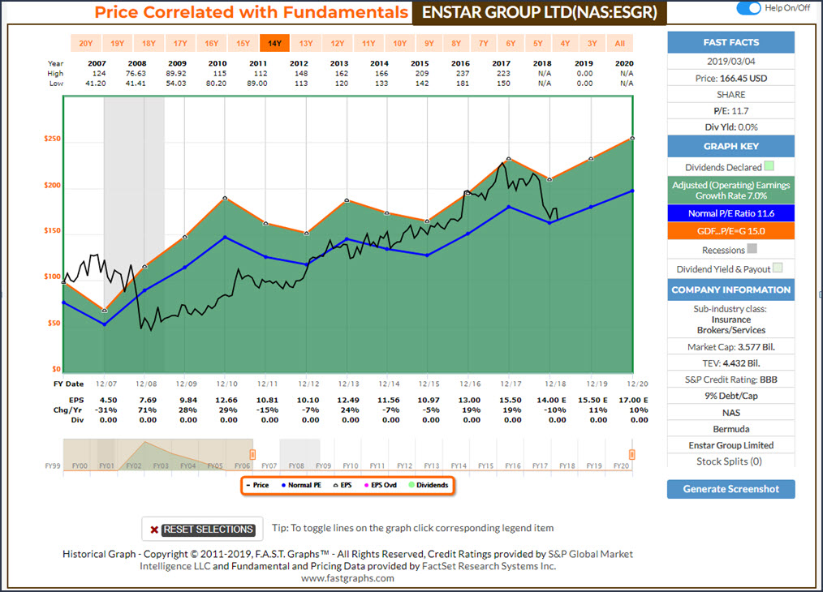The image size is (823, 592).
Task: Select the All time range tab
Action: tap(620, 44)
